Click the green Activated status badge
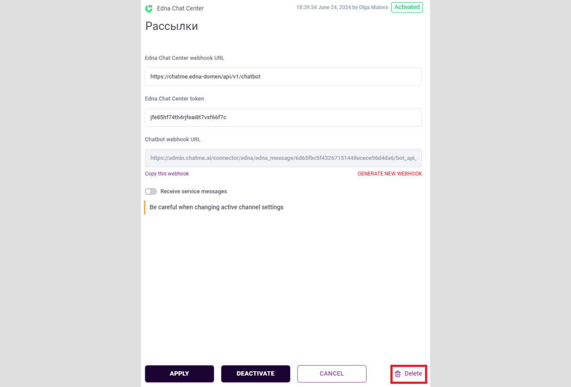 (407, 7)
